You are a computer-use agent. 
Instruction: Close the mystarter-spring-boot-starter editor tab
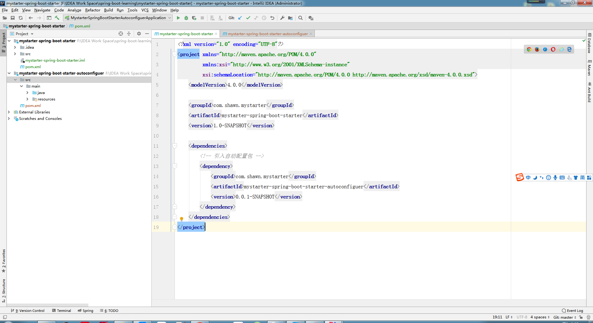pos(216,34)
